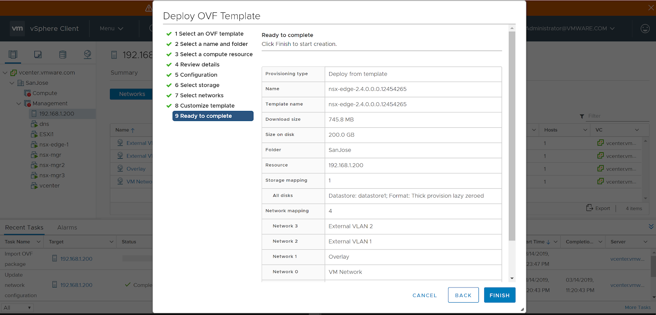
Task: Collapse the vcenter.vmware.com tree node
Action: click(x=5, y=72)
